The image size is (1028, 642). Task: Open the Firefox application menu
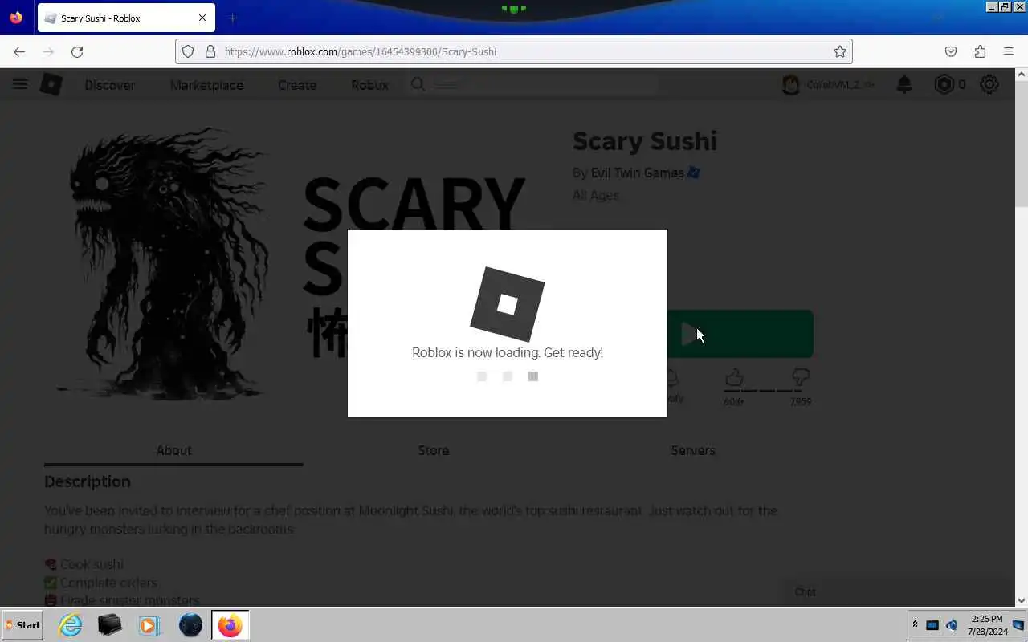click(1009, 51)
